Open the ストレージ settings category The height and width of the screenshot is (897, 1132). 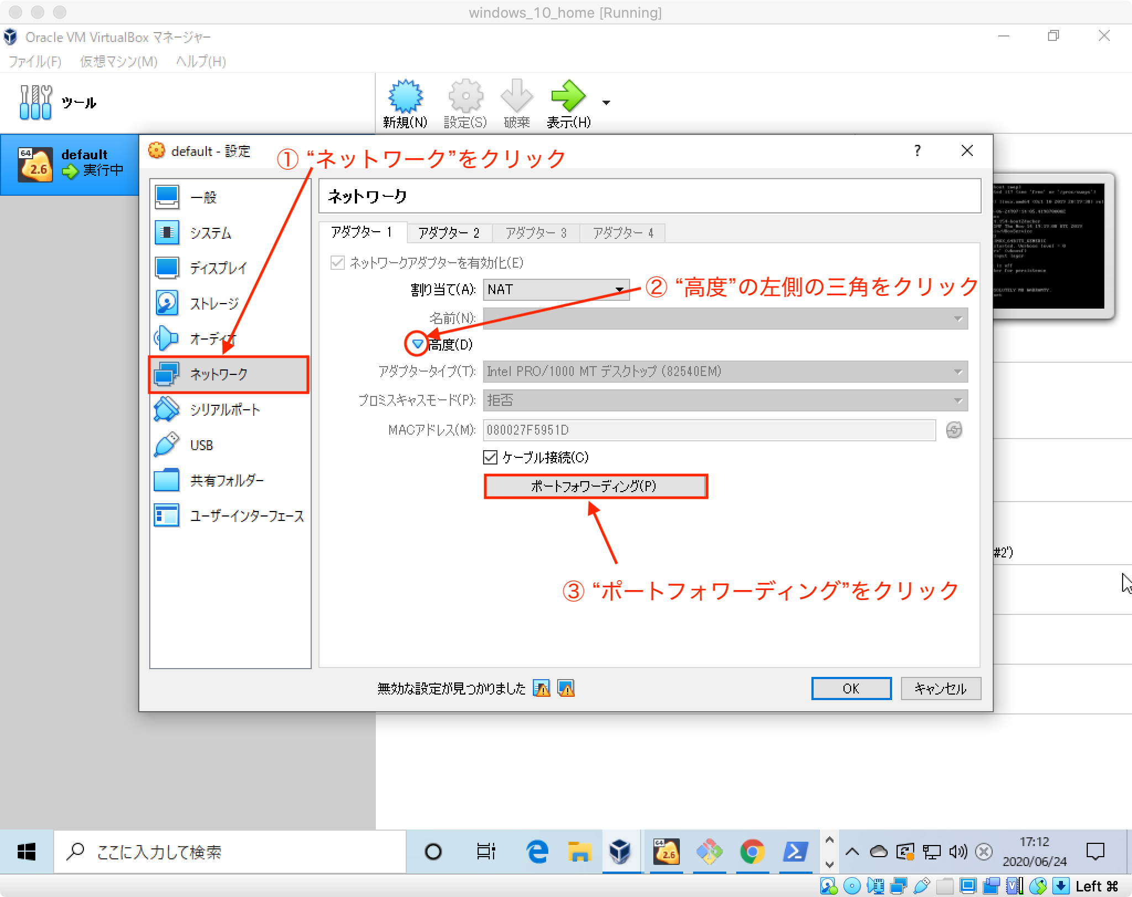tap(214, 304)
